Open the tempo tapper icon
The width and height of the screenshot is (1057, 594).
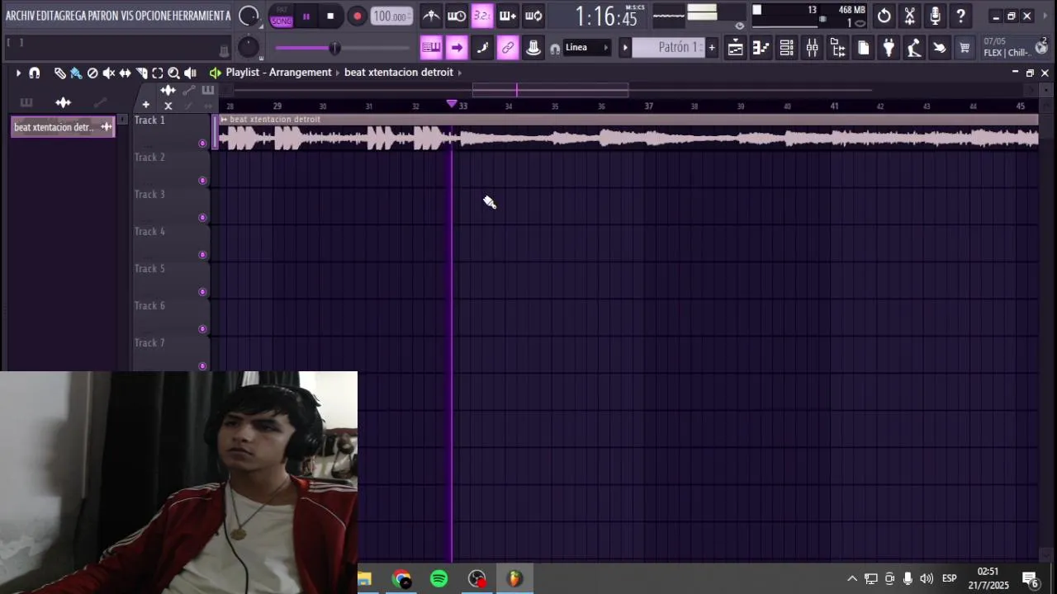point(914,48)
